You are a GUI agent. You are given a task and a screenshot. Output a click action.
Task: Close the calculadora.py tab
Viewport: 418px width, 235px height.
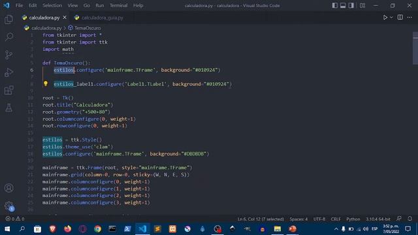point(65,18)
